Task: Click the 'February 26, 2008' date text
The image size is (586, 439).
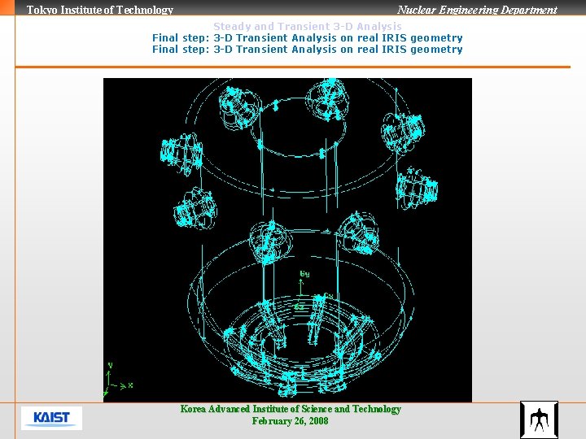Action: pos(290,421)
